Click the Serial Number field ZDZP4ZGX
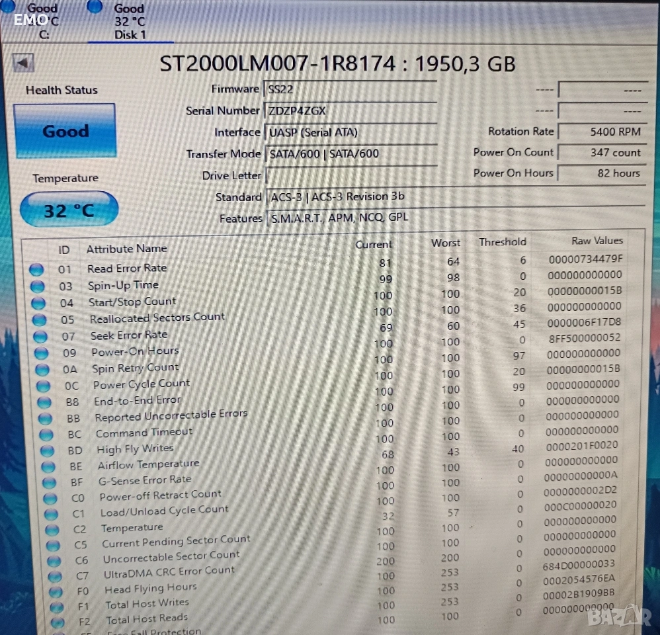 (351, 111)
